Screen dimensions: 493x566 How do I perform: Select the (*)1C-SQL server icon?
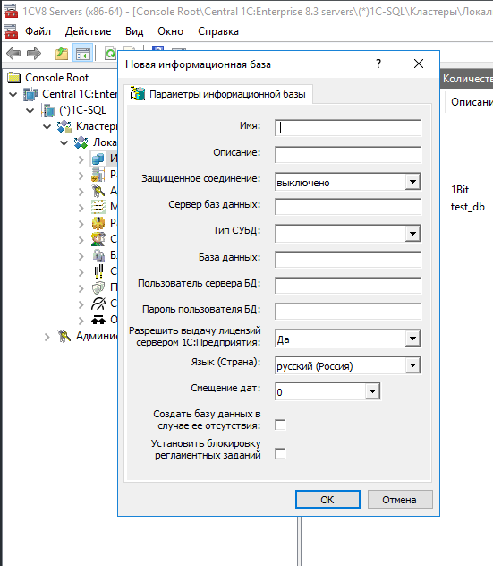(x=48, y=110)
